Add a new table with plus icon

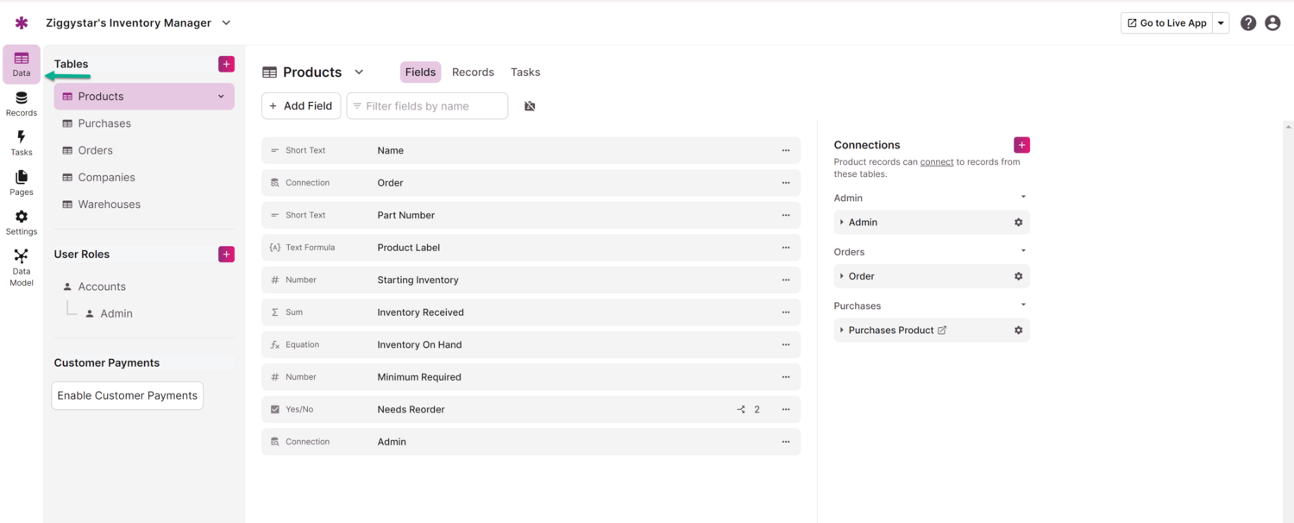[226, 64]
